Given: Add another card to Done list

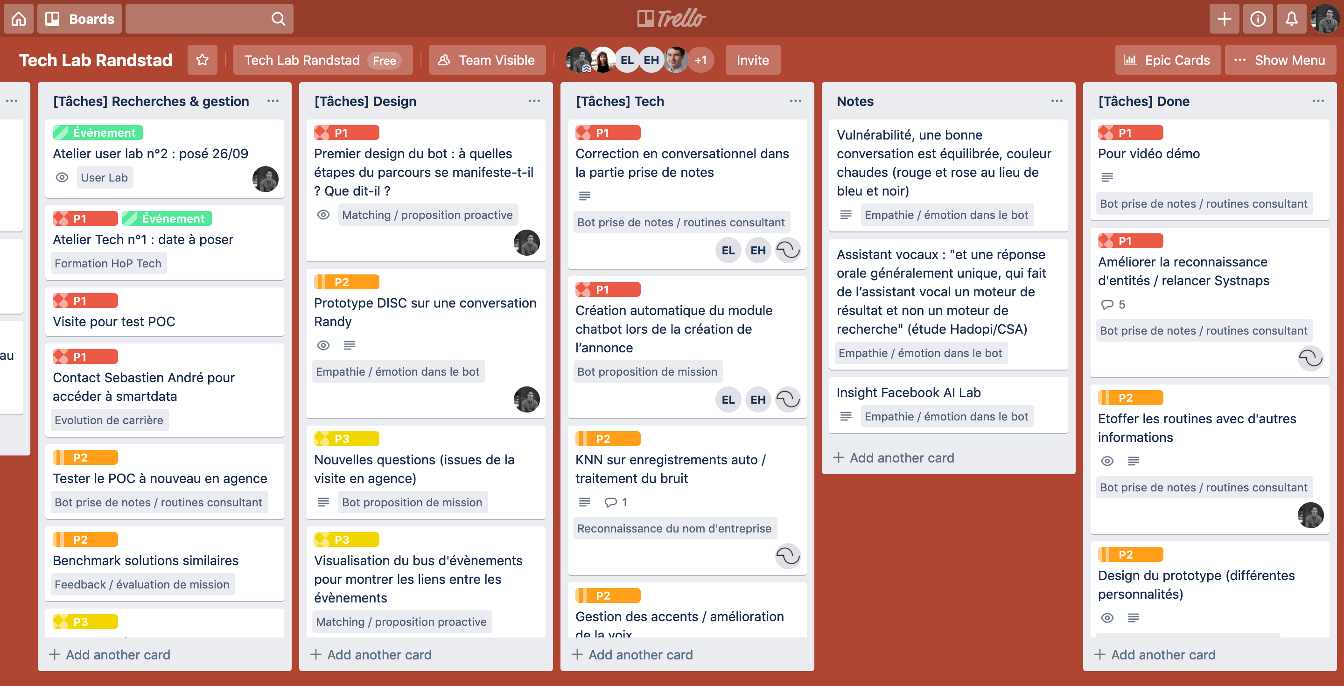Looking at the screenshot, I should (x=1155, y=655).
